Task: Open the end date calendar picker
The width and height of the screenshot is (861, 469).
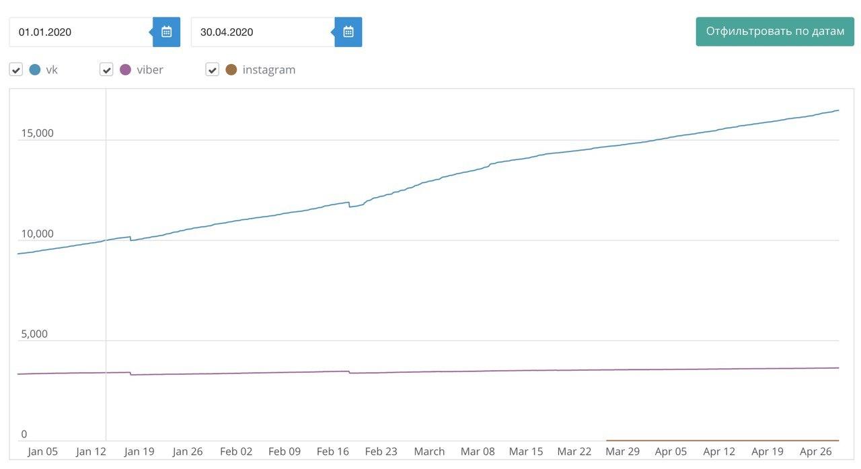Action: point(348,32)
